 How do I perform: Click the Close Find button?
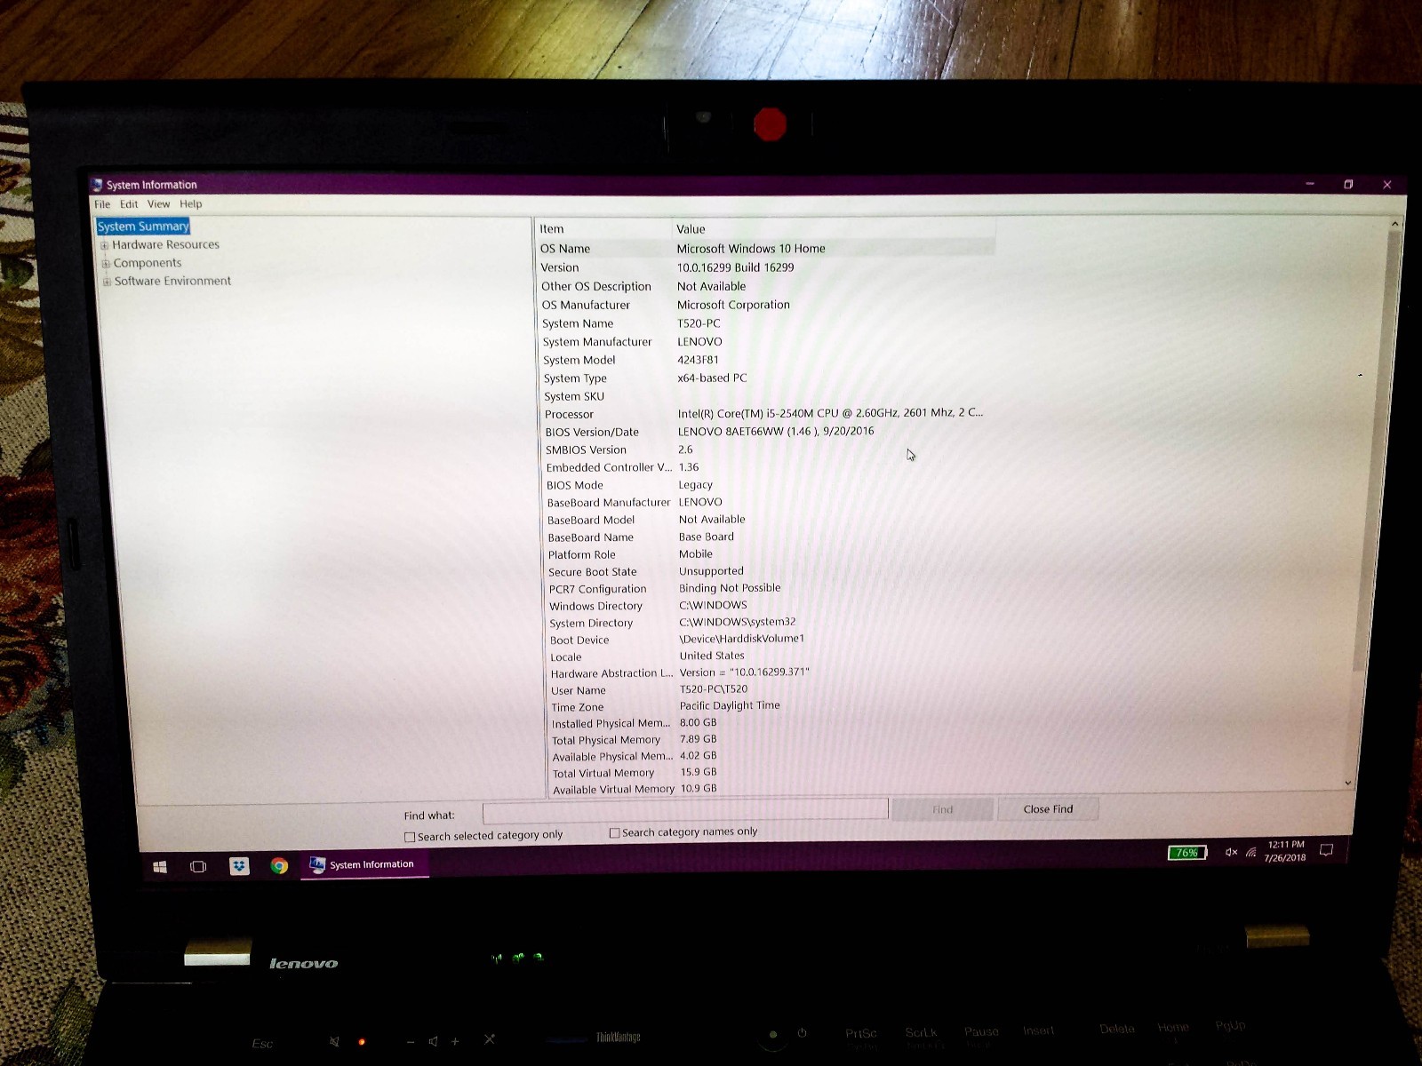(1048, 809)
